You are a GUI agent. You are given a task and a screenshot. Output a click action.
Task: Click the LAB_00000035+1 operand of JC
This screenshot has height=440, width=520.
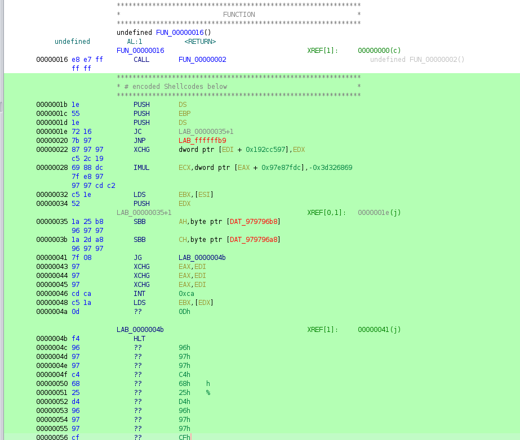(206, 132)
